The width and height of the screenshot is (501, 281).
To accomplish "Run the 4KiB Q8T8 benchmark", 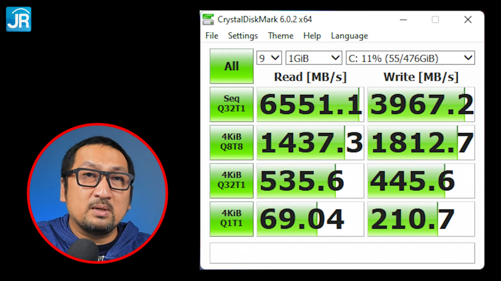I will (231, 142).
